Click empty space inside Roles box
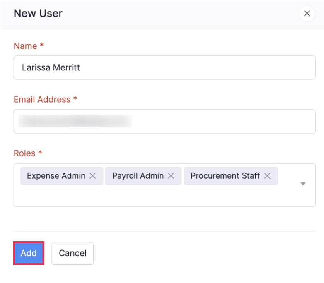 (157, 196)
